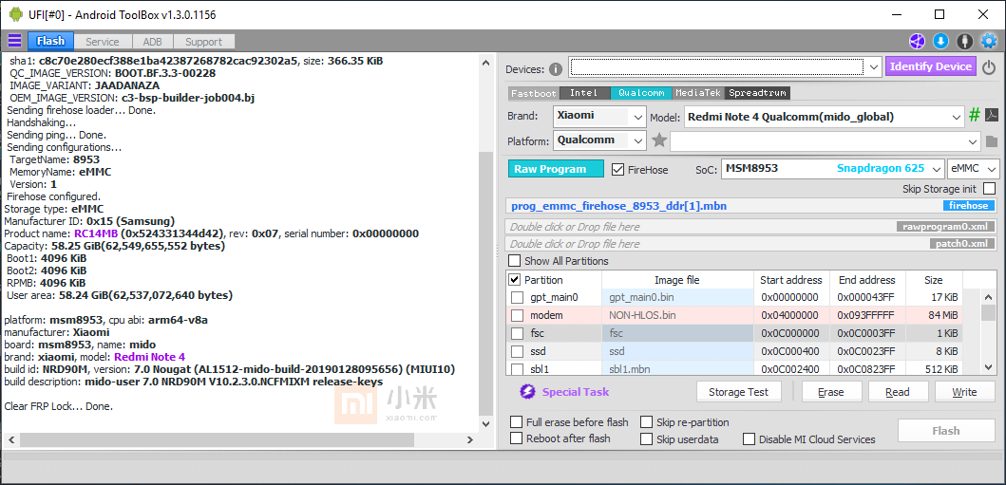Viewport: 1006px width, 485px height.
Task: Click the Start address column header
Action: click(791, 280)
